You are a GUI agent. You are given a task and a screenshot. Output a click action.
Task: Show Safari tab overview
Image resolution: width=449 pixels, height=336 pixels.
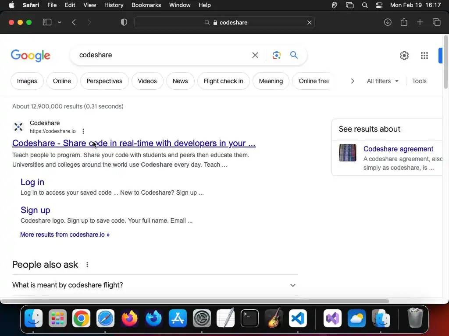tap(436, 22)
